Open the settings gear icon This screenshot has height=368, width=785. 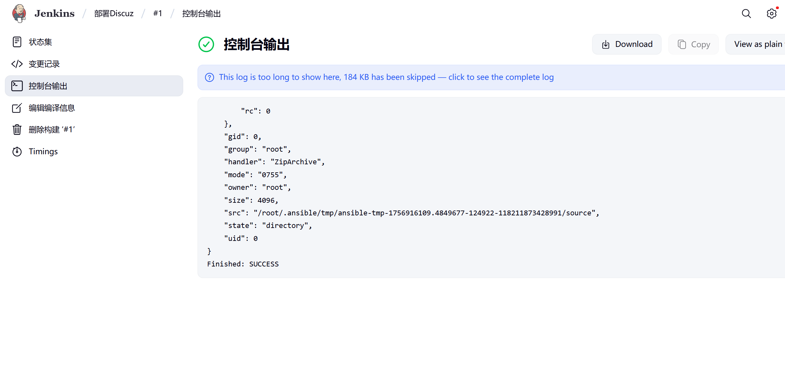[771, 14]
